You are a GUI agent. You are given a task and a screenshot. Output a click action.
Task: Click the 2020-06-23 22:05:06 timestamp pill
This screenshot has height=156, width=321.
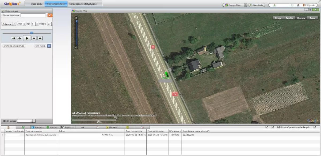pyautogui.click(x=14, y=46)
